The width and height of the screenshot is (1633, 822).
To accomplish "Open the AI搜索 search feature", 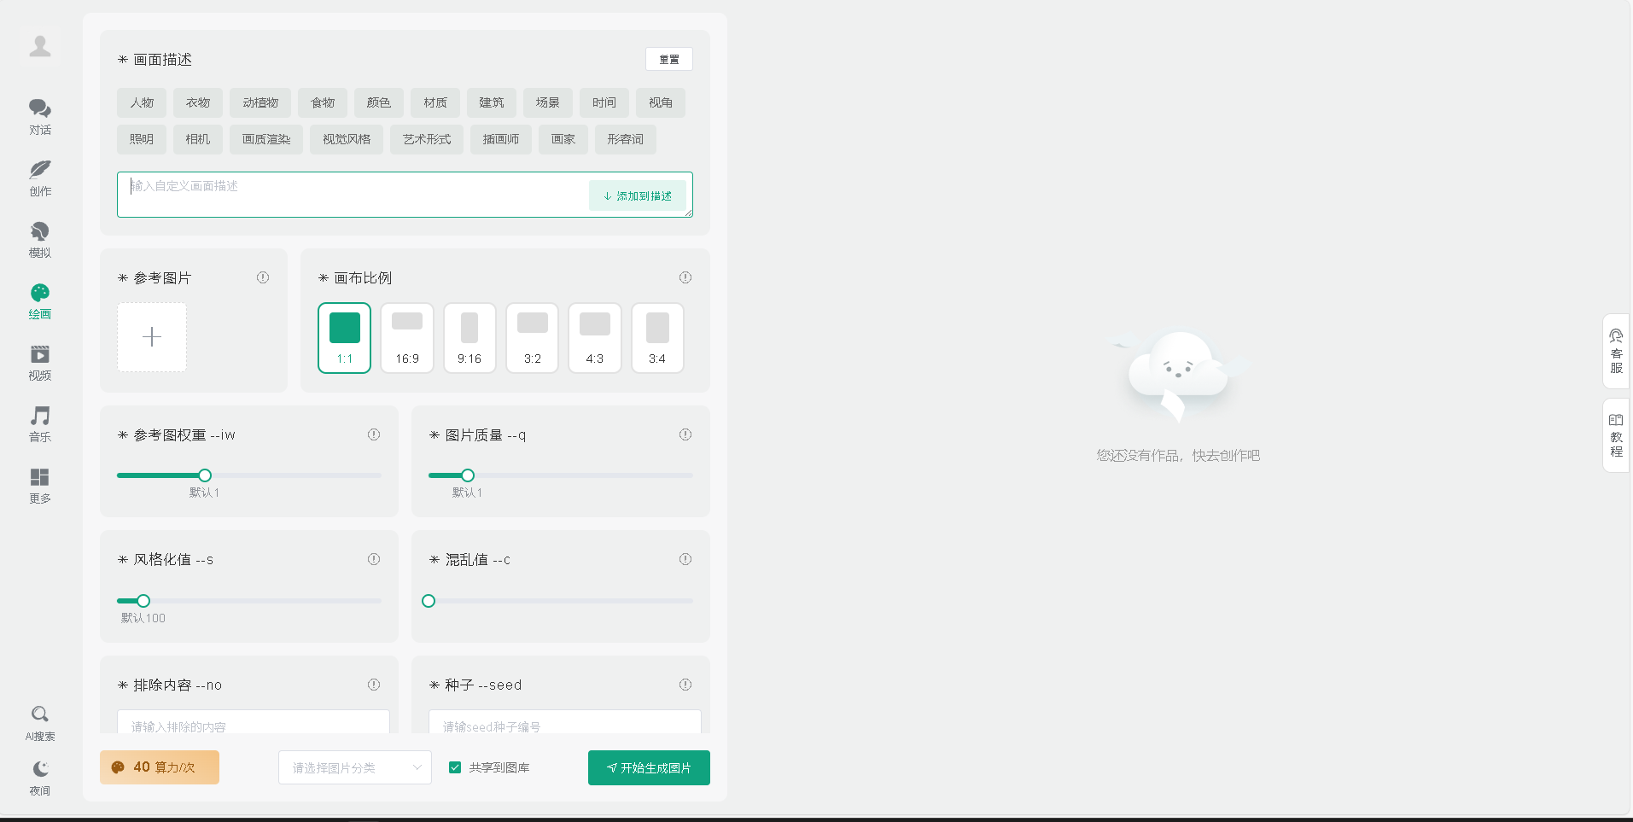I will [39, 721].
